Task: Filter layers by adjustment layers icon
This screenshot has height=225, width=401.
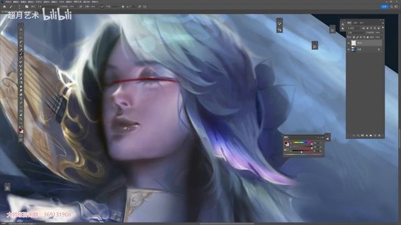Action: click(x=368, y=28)
